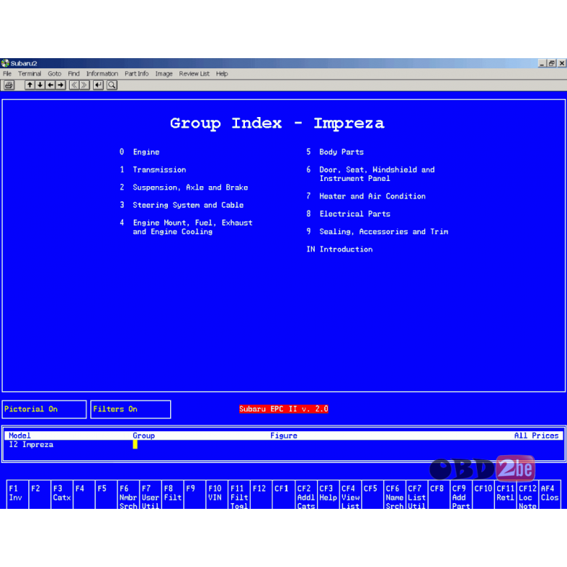Select Sealing, Accessories and Trim group
The width and height of the screenshot is (567, 567).
(377, 231)
